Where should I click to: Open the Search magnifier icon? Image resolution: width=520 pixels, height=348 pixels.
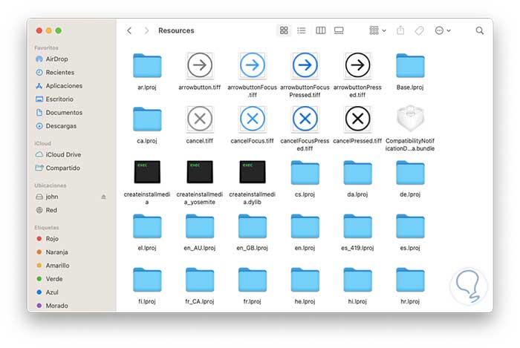(480, 30)
